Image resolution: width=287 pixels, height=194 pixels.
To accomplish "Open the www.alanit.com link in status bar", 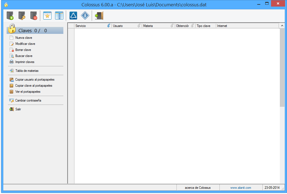I will click(x=241, y=188).
